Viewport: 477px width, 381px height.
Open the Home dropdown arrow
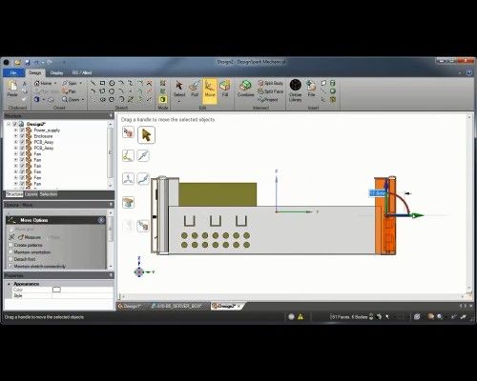(x=55, y=83)
